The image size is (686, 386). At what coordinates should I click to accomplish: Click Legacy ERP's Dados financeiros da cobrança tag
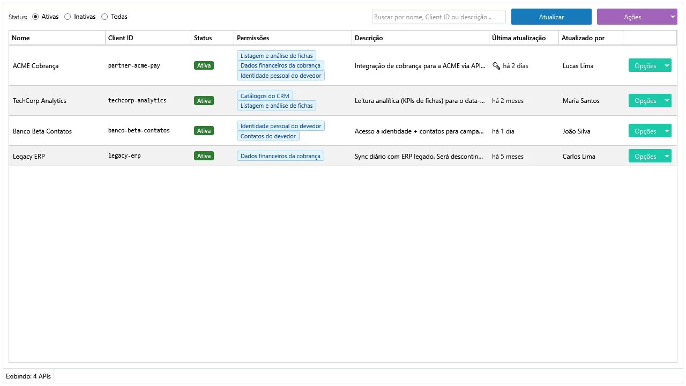coord(280,156)
